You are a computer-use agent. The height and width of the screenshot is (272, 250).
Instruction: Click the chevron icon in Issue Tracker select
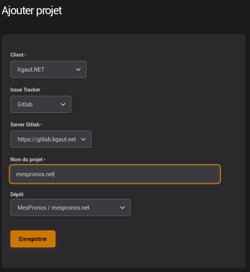point(63,104)
